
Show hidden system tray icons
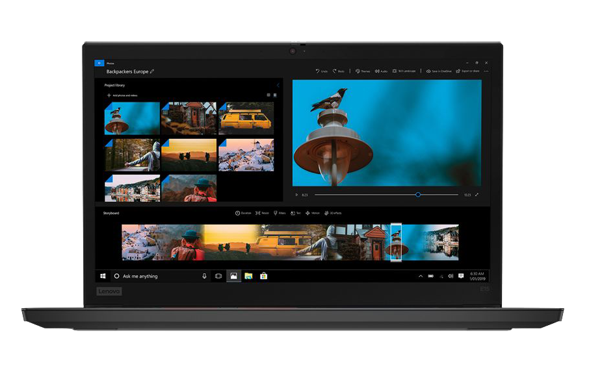click(x=421, y=276)
